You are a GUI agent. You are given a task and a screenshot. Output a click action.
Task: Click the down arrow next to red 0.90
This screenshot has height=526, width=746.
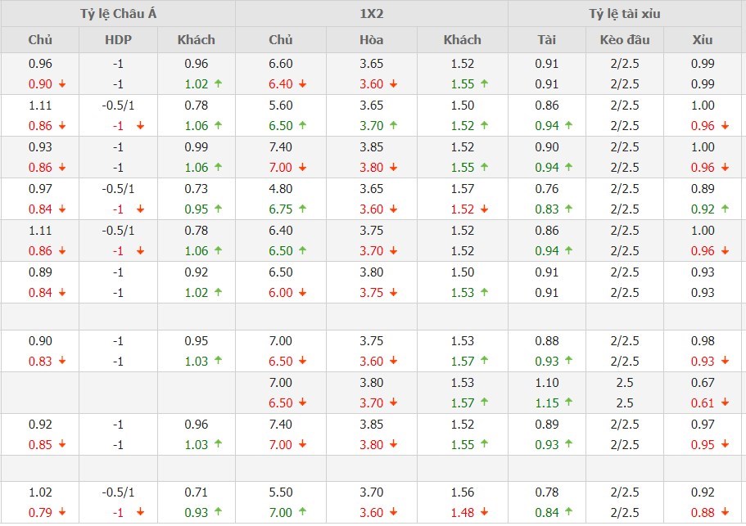click(x=62, y=84)
